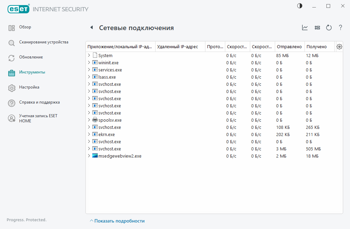
Task: Click the System file icon
Action: (x=95, y=55)
